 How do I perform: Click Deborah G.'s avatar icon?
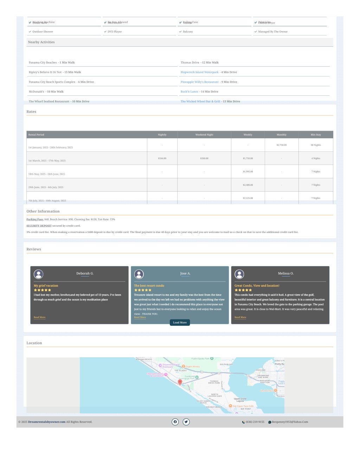pyautogui.click(x=39, y=274)
